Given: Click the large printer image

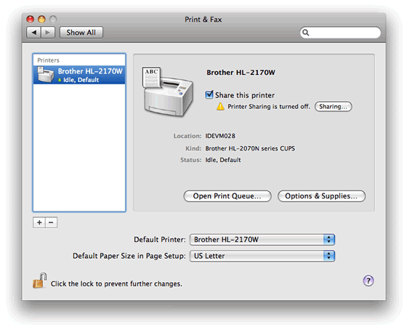Looking at the screenshot, I should click(x=167, y=92).
